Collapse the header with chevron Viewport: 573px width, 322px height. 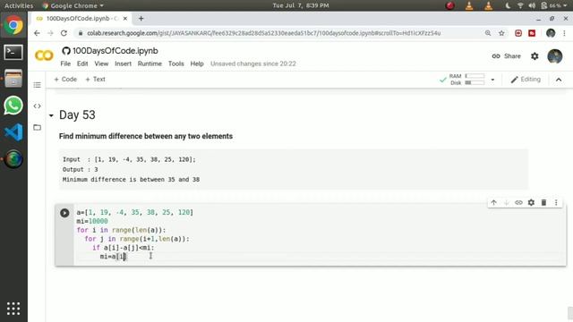point(559,80)
